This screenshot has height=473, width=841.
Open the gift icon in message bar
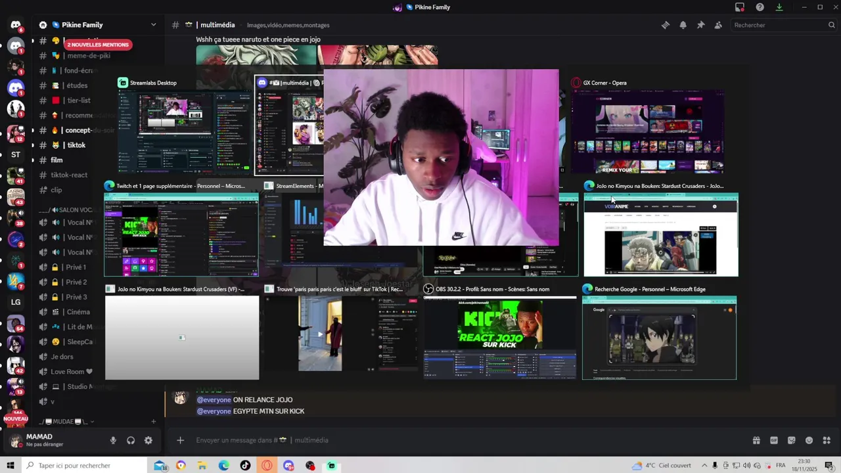(x=756, y=440)
